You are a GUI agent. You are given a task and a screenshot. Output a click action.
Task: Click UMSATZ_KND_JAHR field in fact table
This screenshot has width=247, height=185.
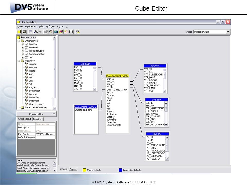click(x=117, y=90)
